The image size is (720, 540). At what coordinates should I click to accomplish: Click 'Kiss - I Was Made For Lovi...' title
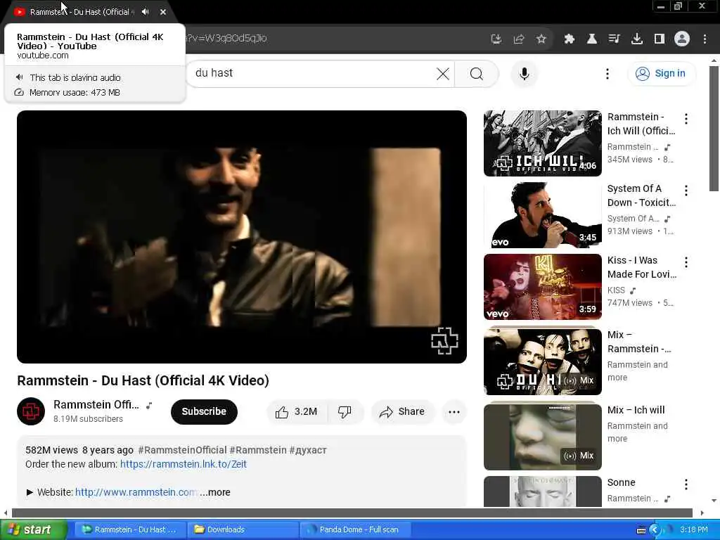642,267
